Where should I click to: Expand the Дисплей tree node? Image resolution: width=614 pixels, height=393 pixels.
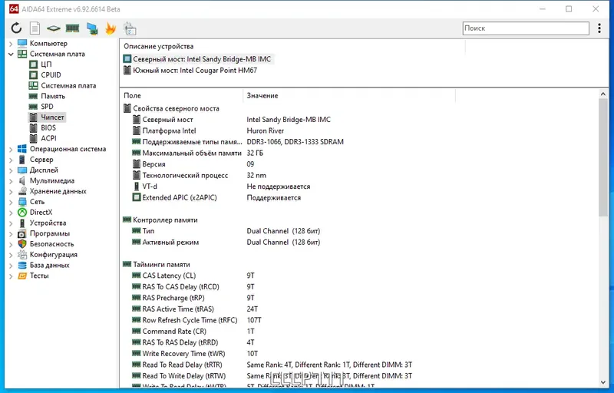click(x=11, y=170)
